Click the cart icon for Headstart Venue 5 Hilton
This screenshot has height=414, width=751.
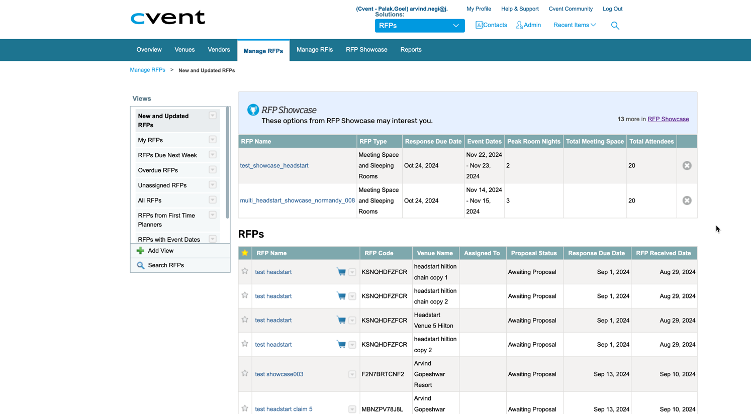tap(341, 321)
